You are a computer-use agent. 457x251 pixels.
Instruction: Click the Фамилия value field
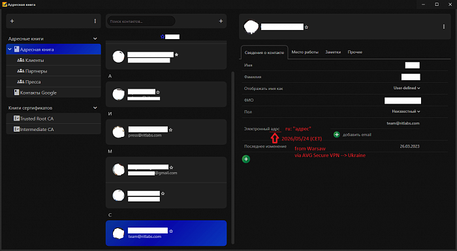(x=411, y=77)
